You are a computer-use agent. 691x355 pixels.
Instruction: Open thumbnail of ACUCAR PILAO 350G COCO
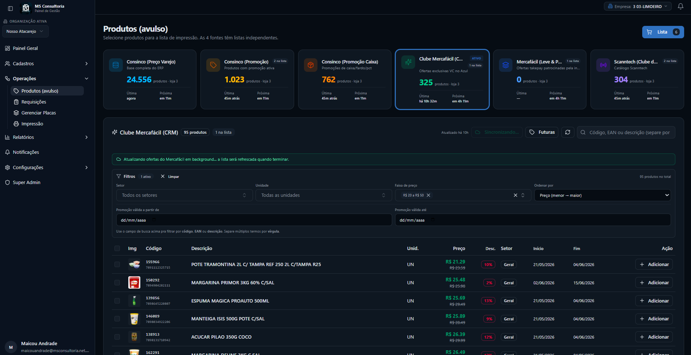(x=134, y=337)
